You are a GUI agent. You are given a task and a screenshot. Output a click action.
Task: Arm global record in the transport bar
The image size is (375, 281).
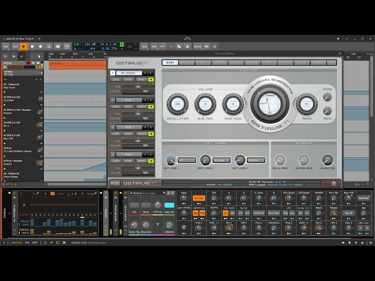pyautogui.click(x=40, y=47)
